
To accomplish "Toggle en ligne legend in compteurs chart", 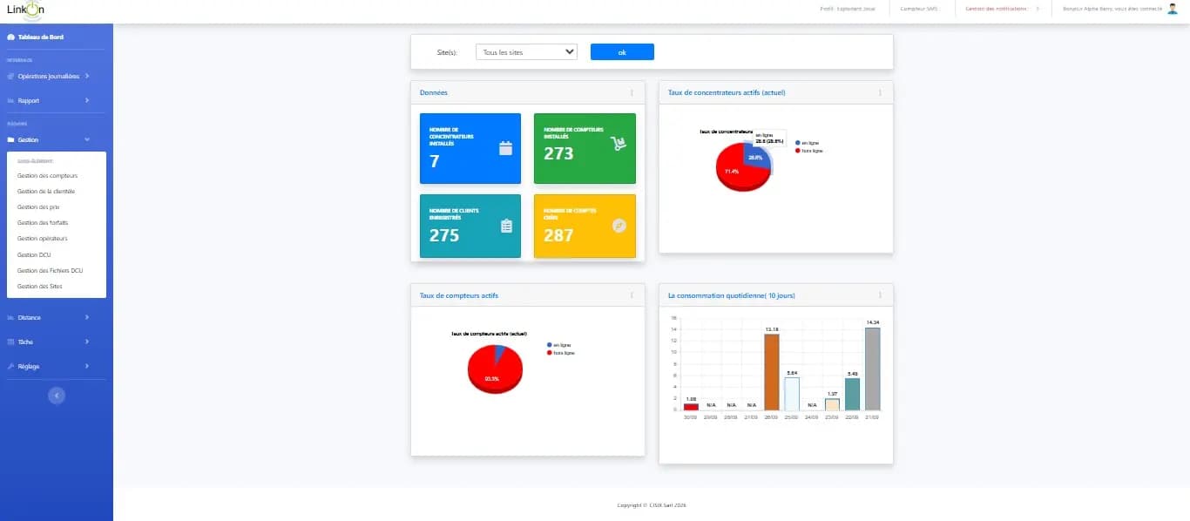I will pyautogui.click(x=558, y=345).
